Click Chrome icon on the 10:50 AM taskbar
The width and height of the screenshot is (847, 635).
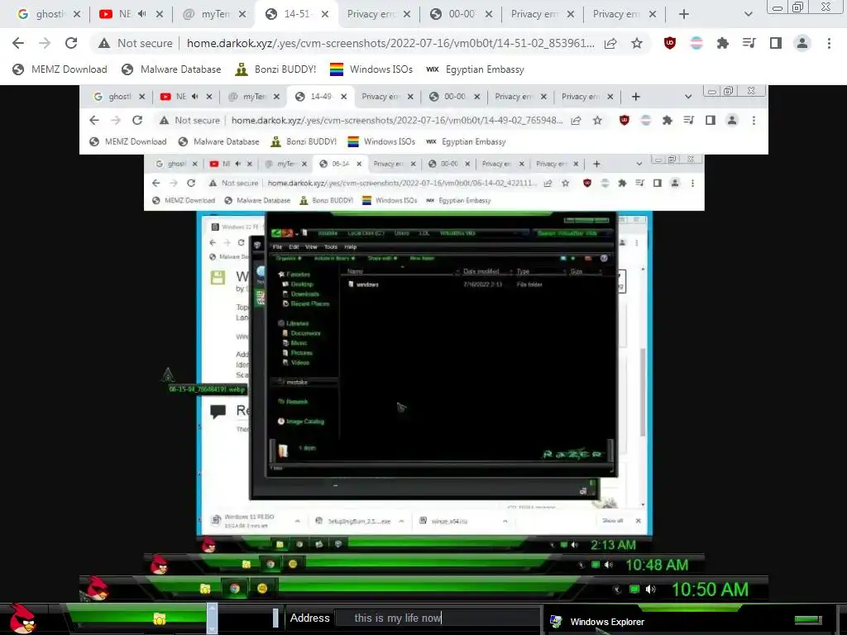click(234, 589)
